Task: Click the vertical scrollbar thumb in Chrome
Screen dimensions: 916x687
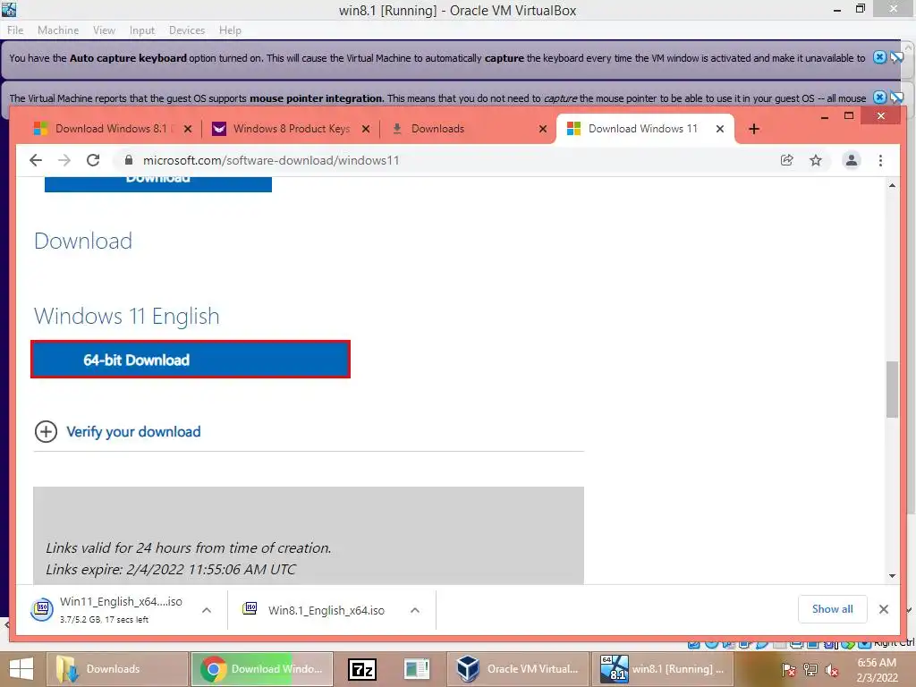Action: coord(892,390)
